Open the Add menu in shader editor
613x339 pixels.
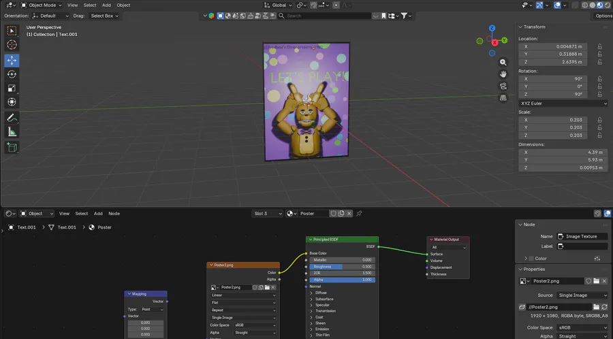(x=98, y=214)
